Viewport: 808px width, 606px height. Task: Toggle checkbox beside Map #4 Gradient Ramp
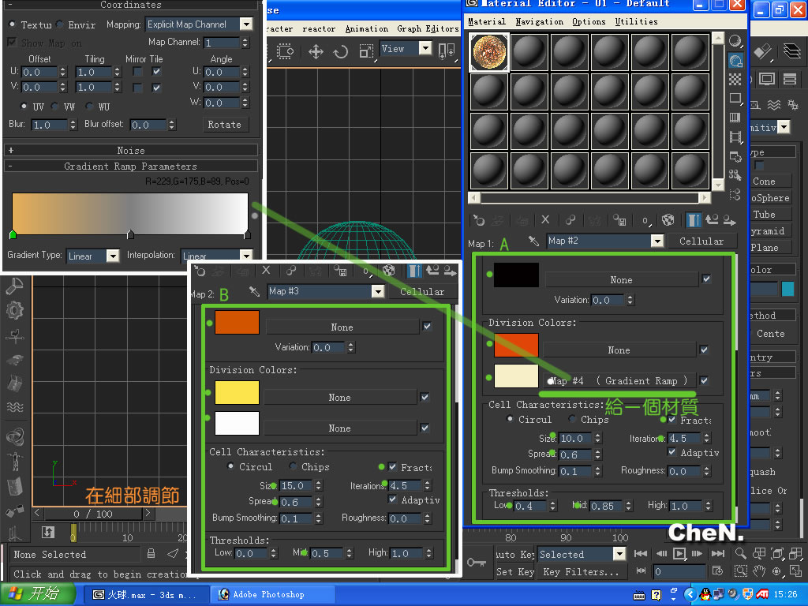click(705, 380)
